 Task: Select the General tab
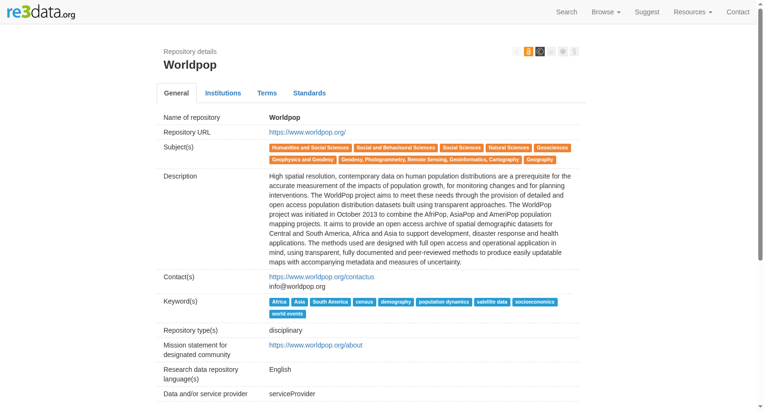(177, 93)
